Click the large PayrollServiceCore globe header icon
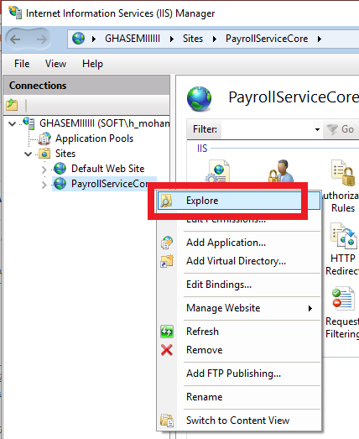Viewport: 359px width, 439px height. point(199,98)
